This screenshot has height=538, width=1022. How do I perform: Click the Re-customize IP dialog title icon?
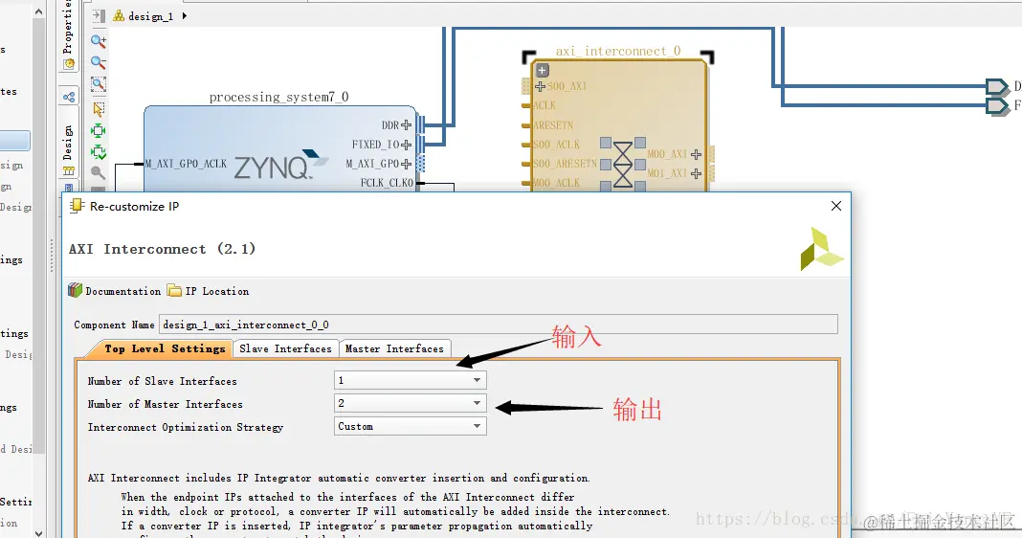coord(77,206)
